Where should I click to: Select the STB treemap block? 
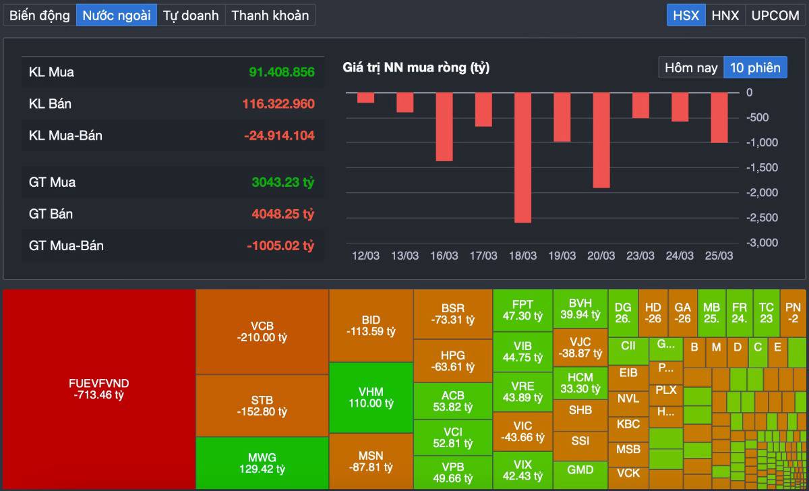(x=262, y=405)
